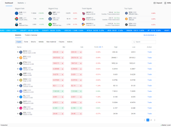Star the XRP/USD row as favorite

(x=18, y=74)
